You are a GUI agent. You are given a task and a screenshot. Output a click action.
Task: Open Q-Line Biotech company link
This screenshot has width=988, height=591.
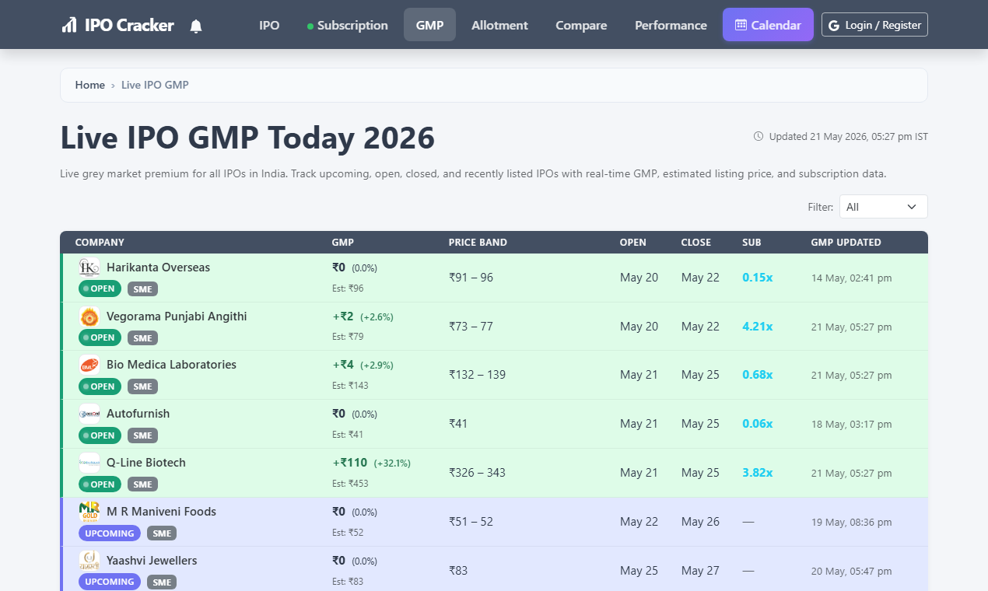(146, 463)
